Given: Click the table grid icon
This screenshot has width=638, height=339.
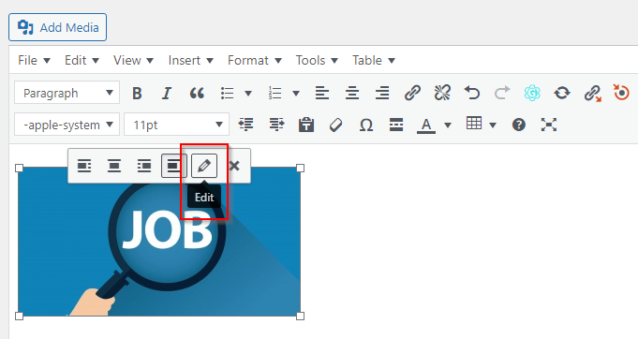Looking at the screenshot, I should [474, 124].
